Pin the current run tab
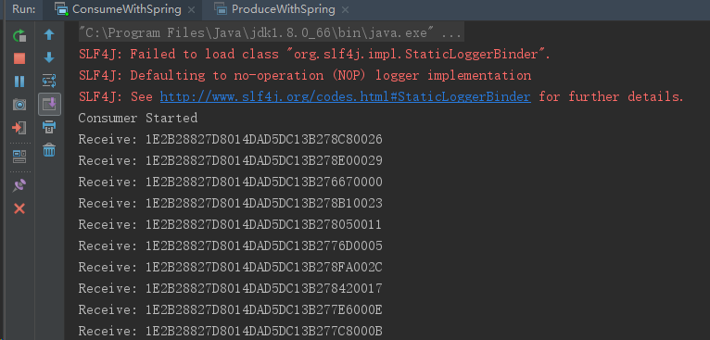Image resolution: width=710 pixels, height=340 pixels. pos(19,185)
